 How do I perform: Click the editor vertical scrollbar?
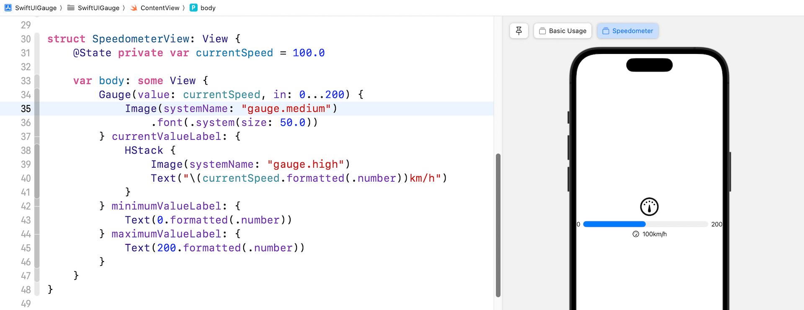tap(498, 225)
